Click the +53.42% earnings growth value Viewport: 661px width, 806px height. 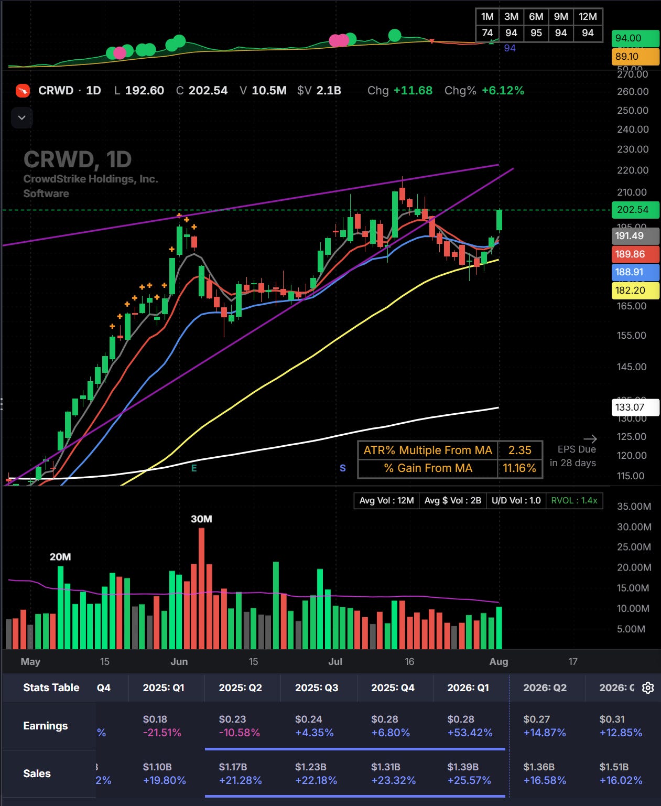[x=470, y=733]
